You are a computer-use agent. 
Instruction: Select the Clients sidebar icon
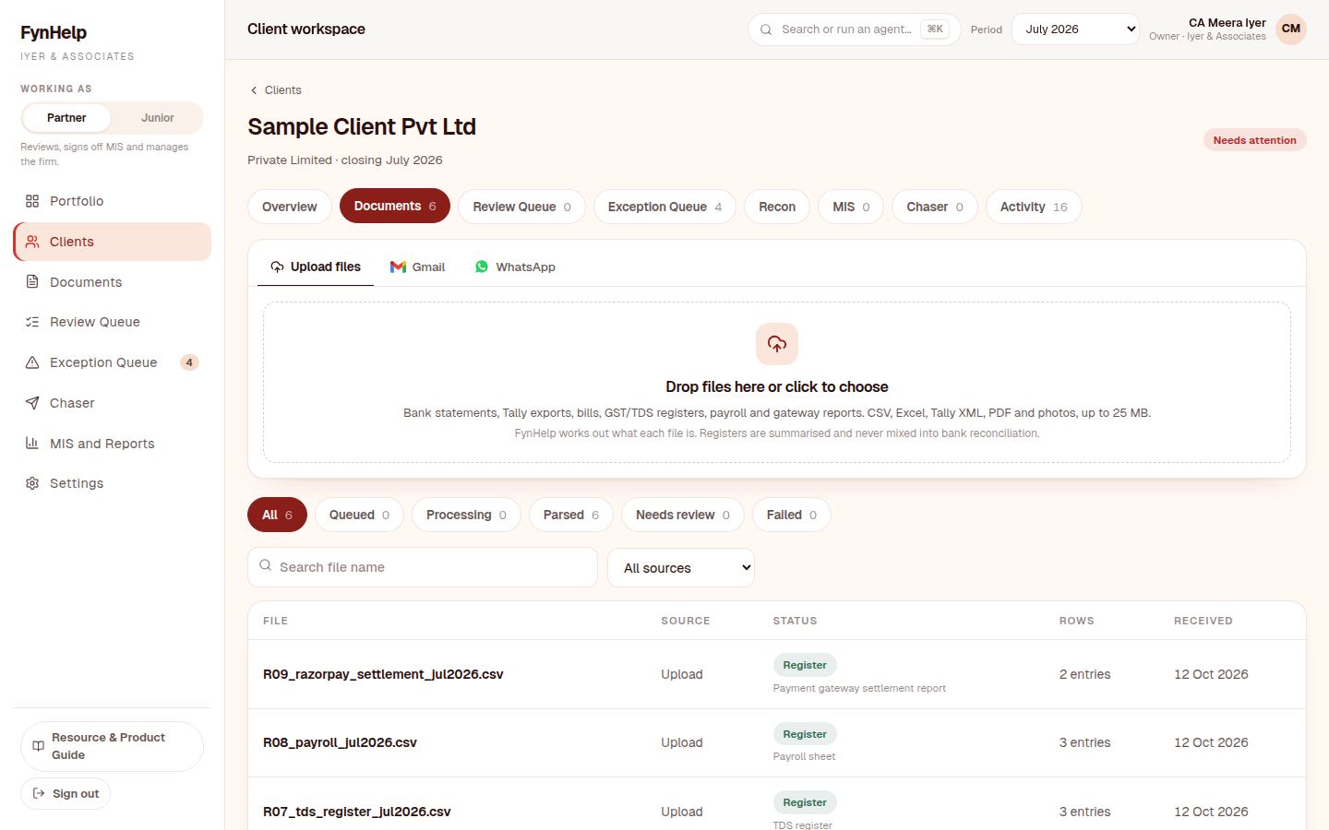tap(32, 242)
